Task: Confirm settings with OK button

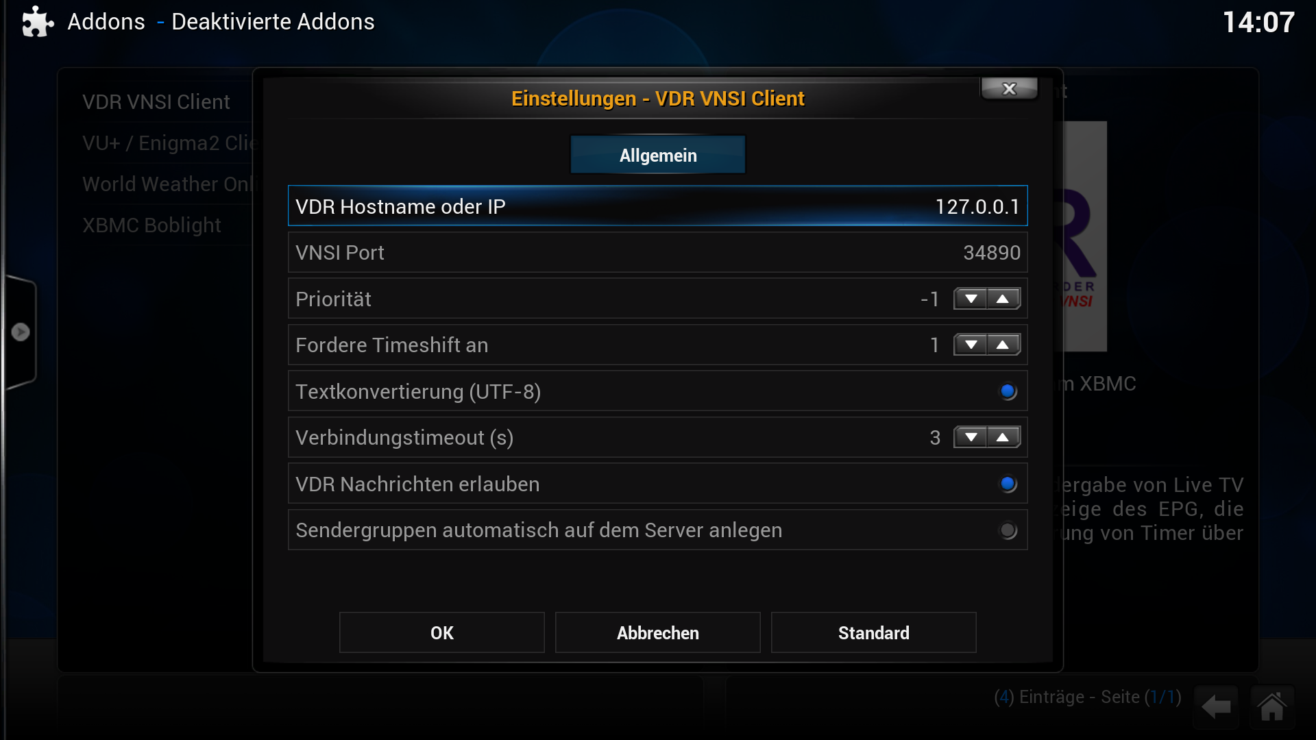Action: pos(442,632)
